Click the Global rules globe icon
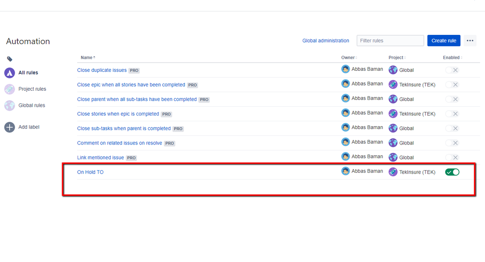The image size is (485, 262). pyautogui.click(x=10, y=105)
